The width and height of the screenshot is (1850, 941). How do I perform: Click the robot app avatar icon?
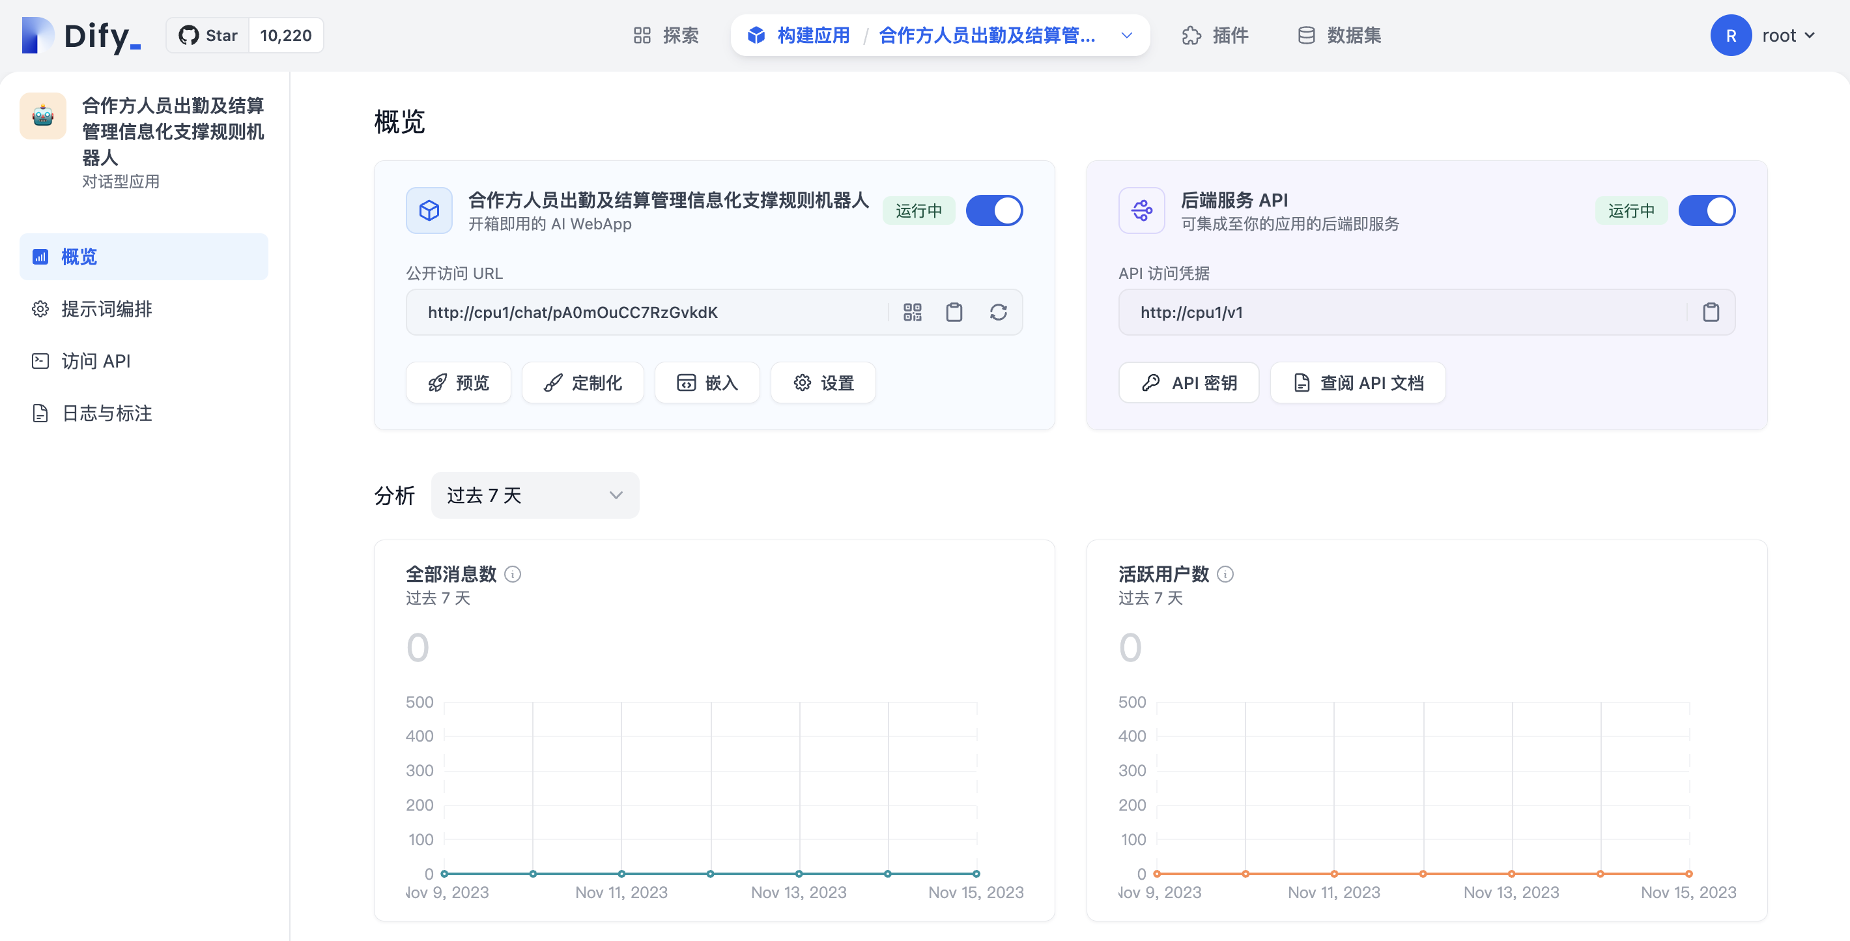[43, 115]
